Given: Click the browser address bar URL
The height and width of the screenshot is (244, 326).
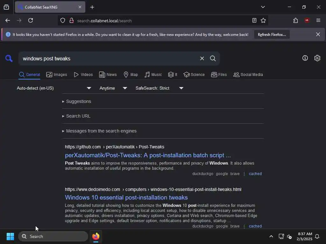Looking at the screenshot, I should [104, 21].
